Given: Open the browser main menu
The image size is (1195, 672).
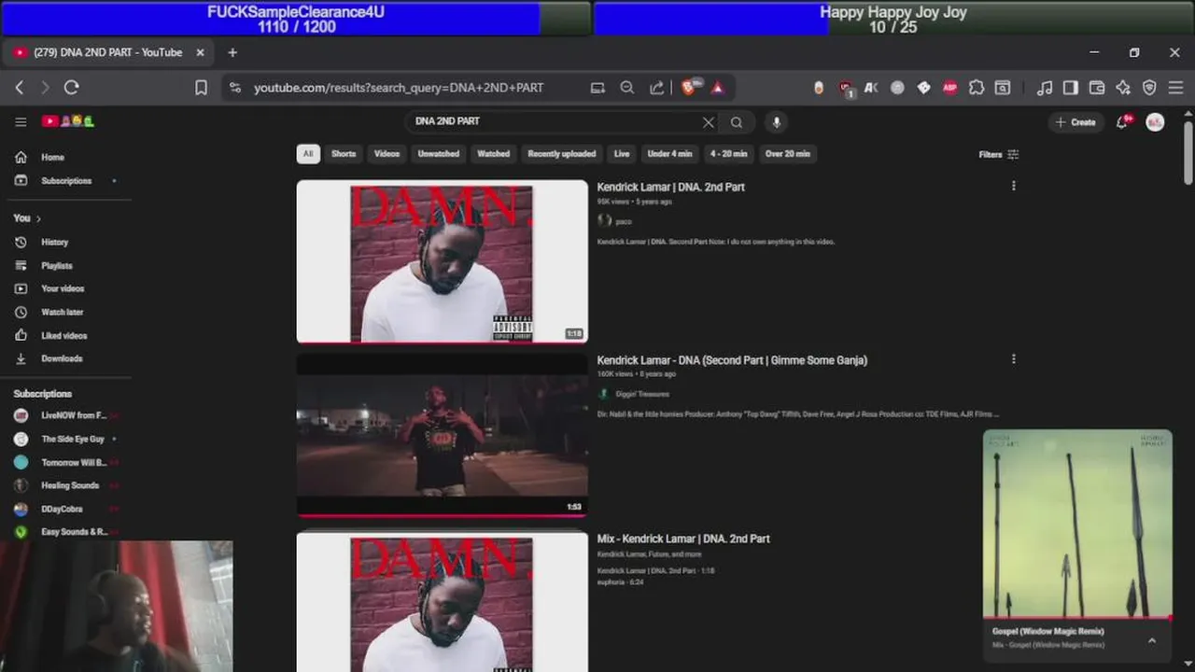Looking at the screenshot, I should point(1175,88).
